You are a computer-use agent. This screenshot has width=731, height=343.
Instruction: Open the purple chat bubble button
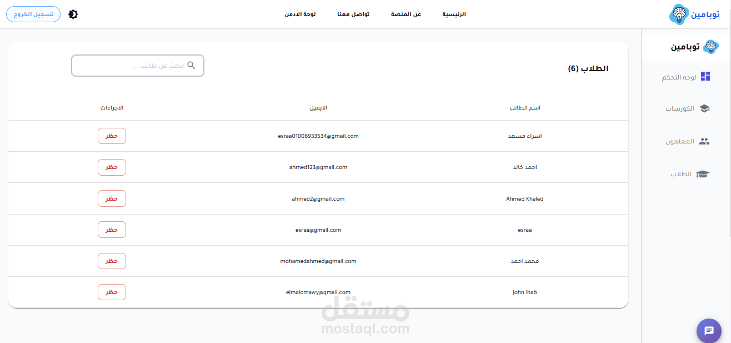709,331
